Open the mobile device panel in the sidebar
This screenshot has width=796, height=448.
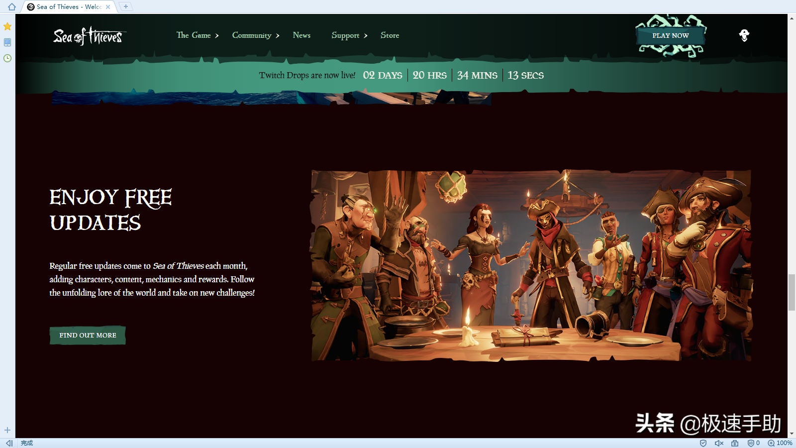(x=7, y=42)
